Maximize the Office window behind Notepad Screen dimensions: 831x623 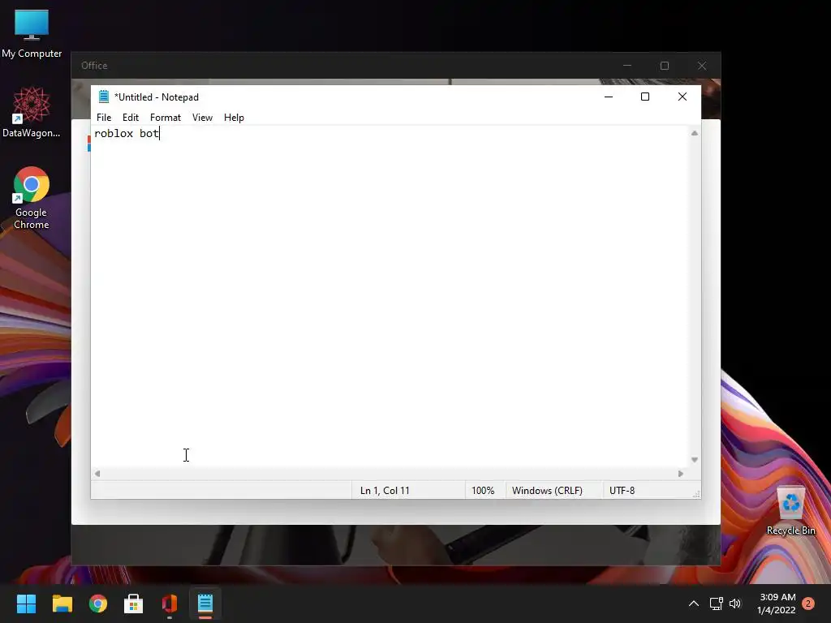tap(665, 66)
